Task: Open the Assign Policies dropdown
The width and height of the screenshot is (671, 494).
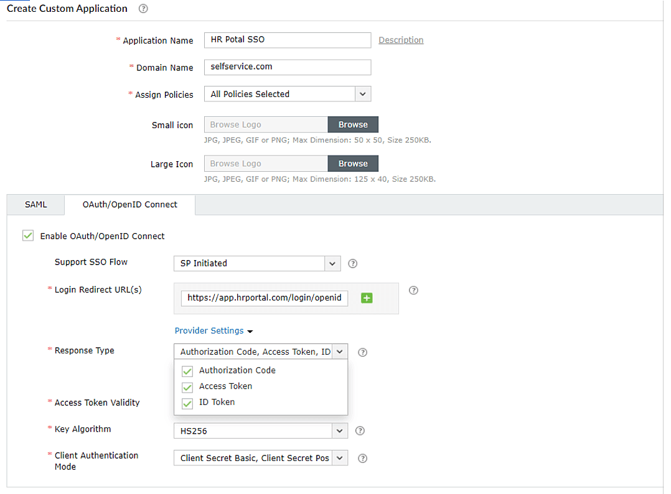Action: pyautogui.click(x=363, y=93)
